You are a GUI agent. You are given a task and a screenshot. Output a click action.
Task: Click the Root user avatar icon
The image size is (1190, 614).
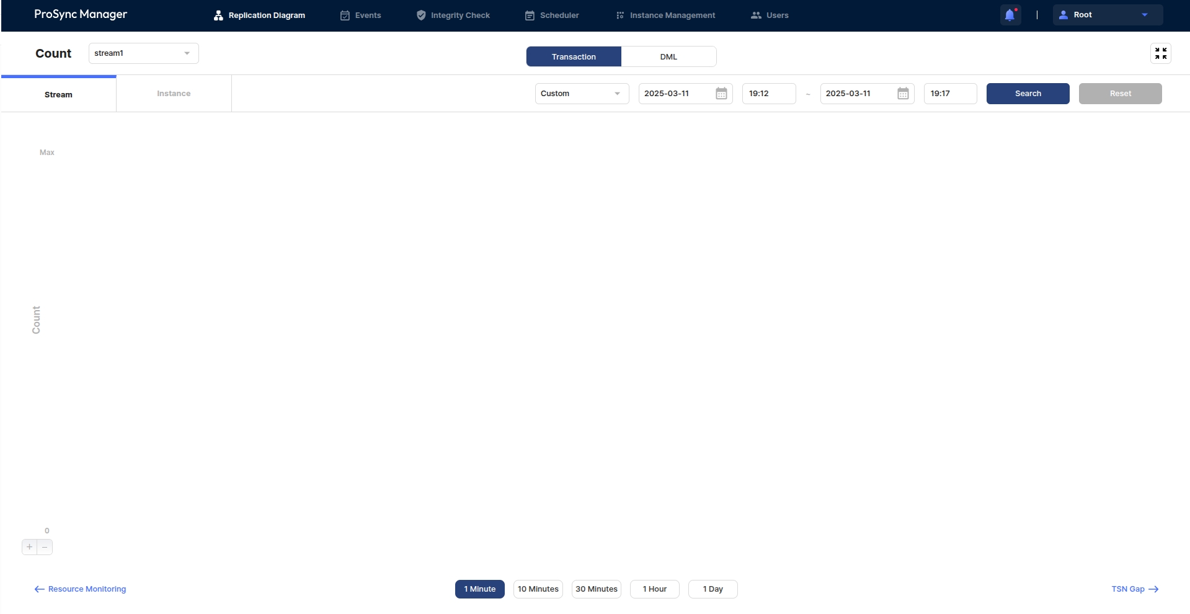(1063, 15)
